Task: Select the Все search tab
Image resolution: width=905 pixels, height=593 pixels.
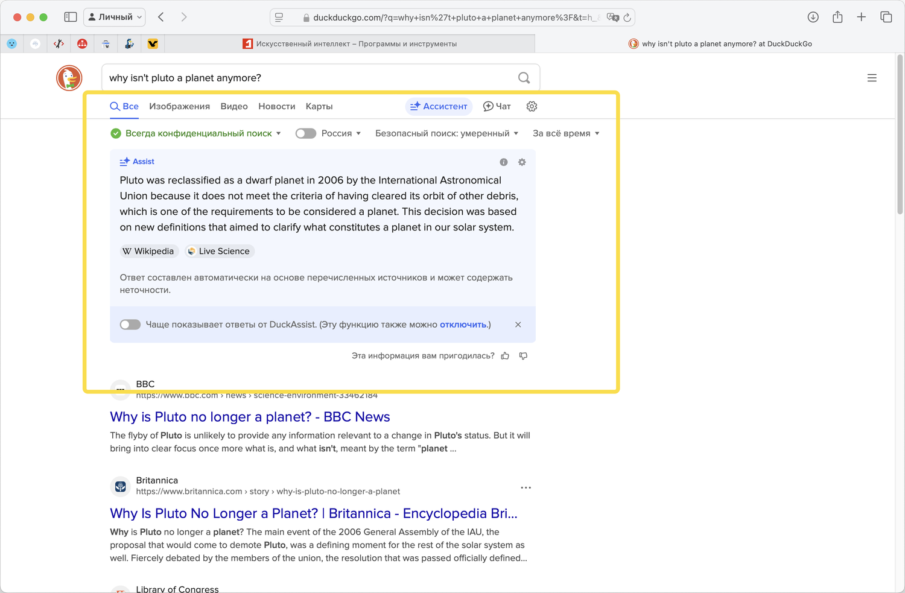Action: click(x=124, y=106)
